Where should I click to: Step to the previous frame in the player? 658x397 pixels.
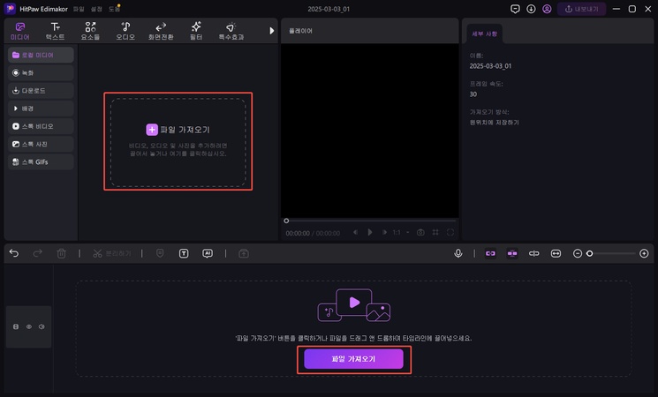355,232
